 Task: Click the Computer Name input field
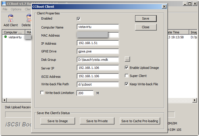[x=98, y=27]
